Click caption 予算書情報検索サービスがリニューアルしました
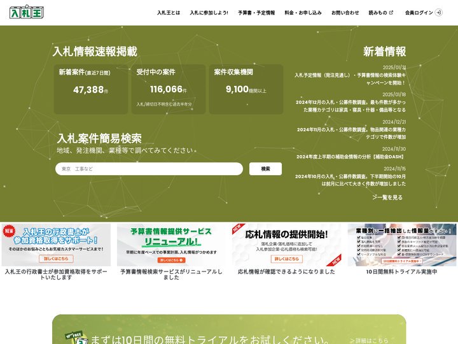 click(171, 275)
